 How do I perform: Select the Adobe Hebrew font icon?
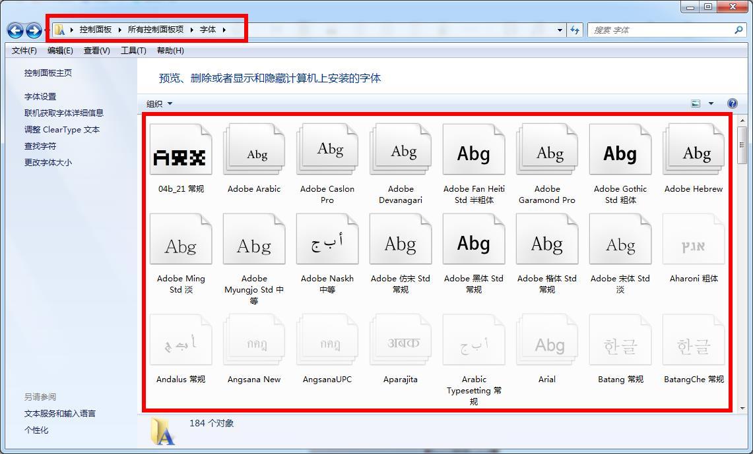pyautogui.click(x=694, y=150)
